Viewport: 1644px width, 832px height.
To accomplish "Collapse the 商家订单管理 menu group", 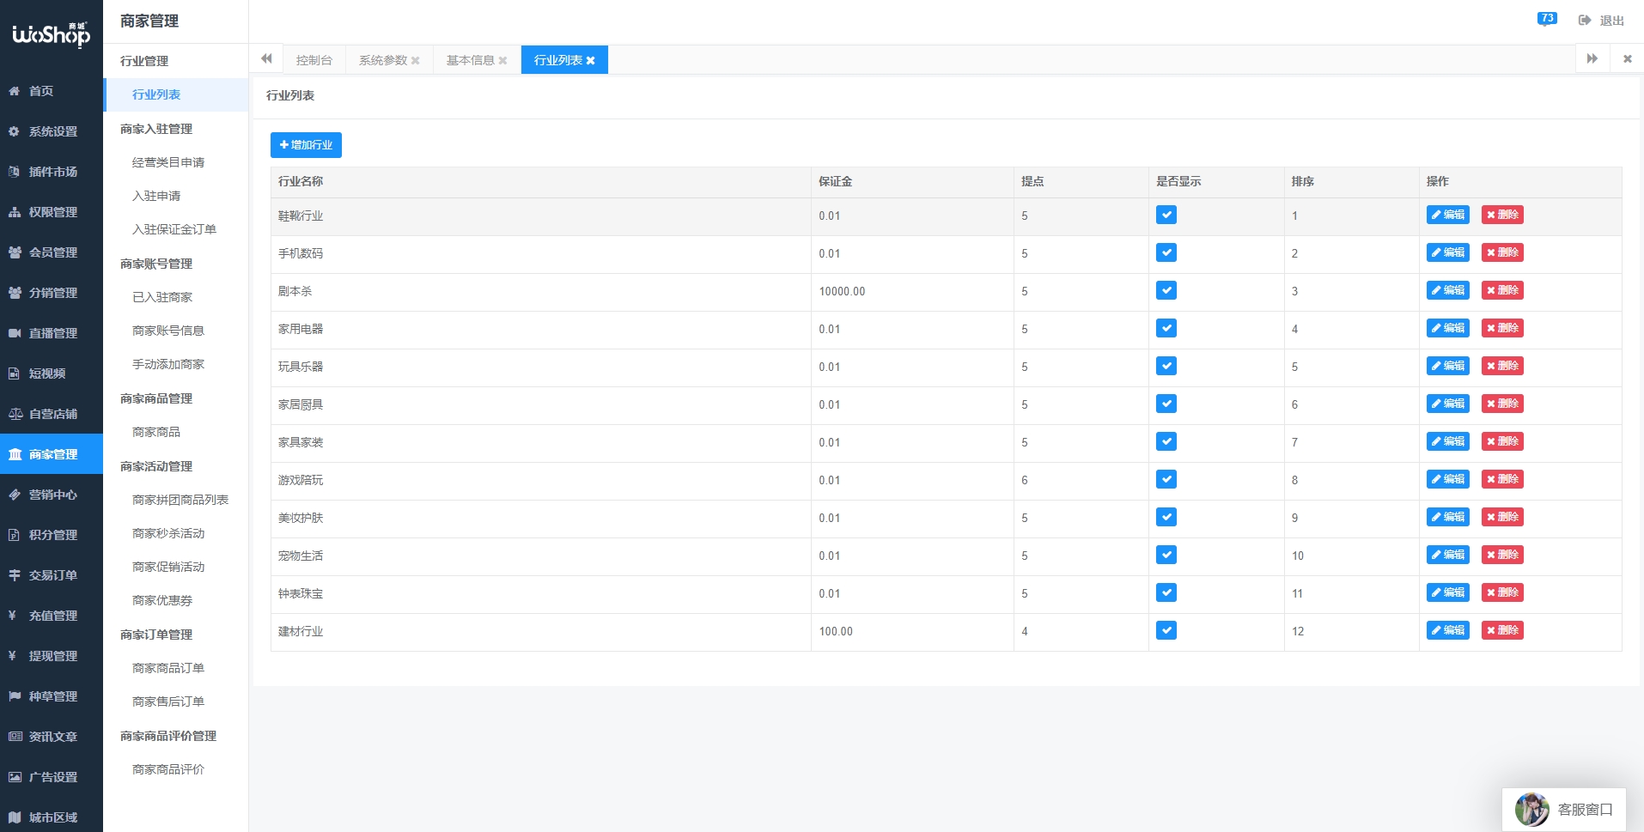I will [156, 635].
